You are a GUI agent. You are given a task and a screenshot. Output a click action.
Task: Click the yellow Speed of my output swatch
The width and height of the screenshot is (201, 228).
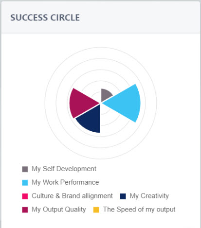click(x=96, y=210)
